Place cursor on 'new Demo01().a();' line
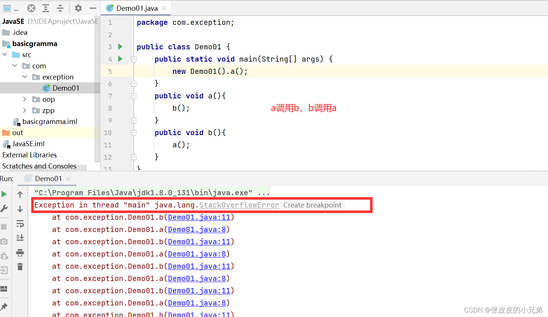 point(210,71)
